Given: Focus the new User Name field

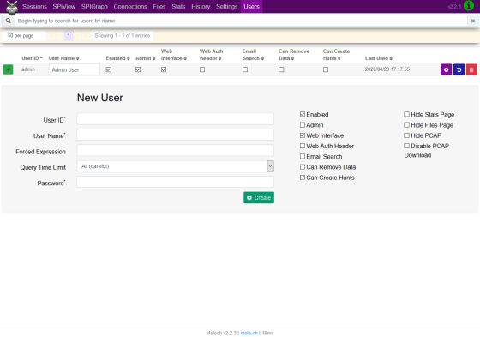Looking at the screenshot, I should pos(176,135).
